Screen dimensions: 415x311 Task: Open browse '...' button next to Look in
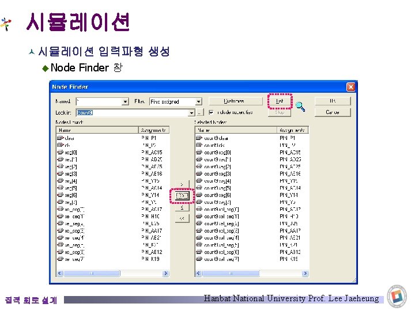[199, 113]
